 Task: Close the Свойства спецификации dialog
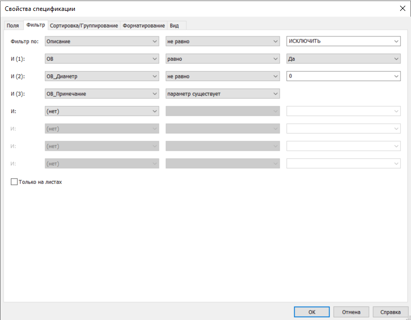point(402,8)
